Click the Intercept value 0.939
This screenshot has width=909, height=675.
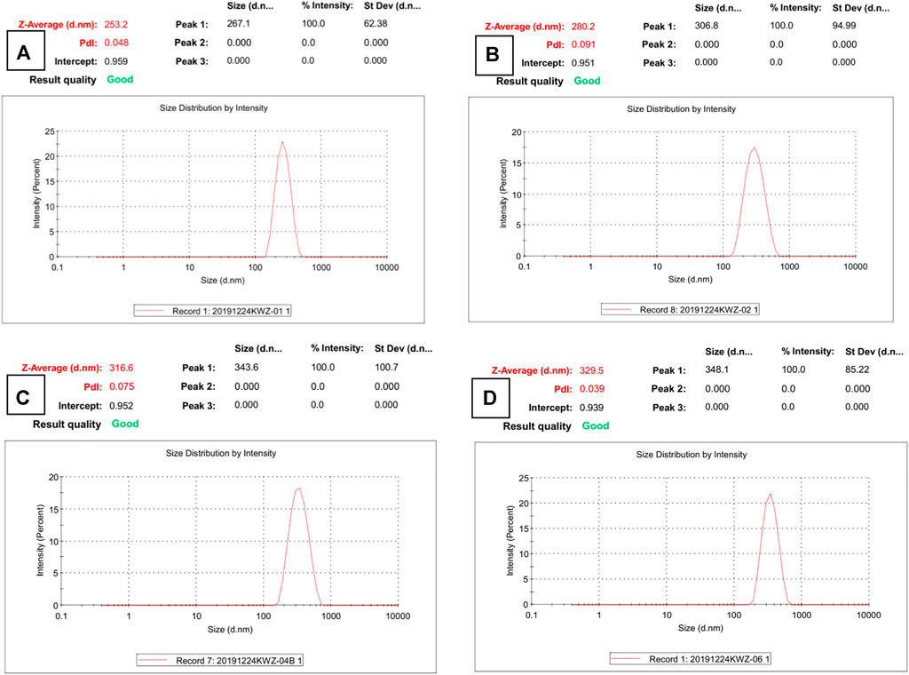(x=591, y=408)
